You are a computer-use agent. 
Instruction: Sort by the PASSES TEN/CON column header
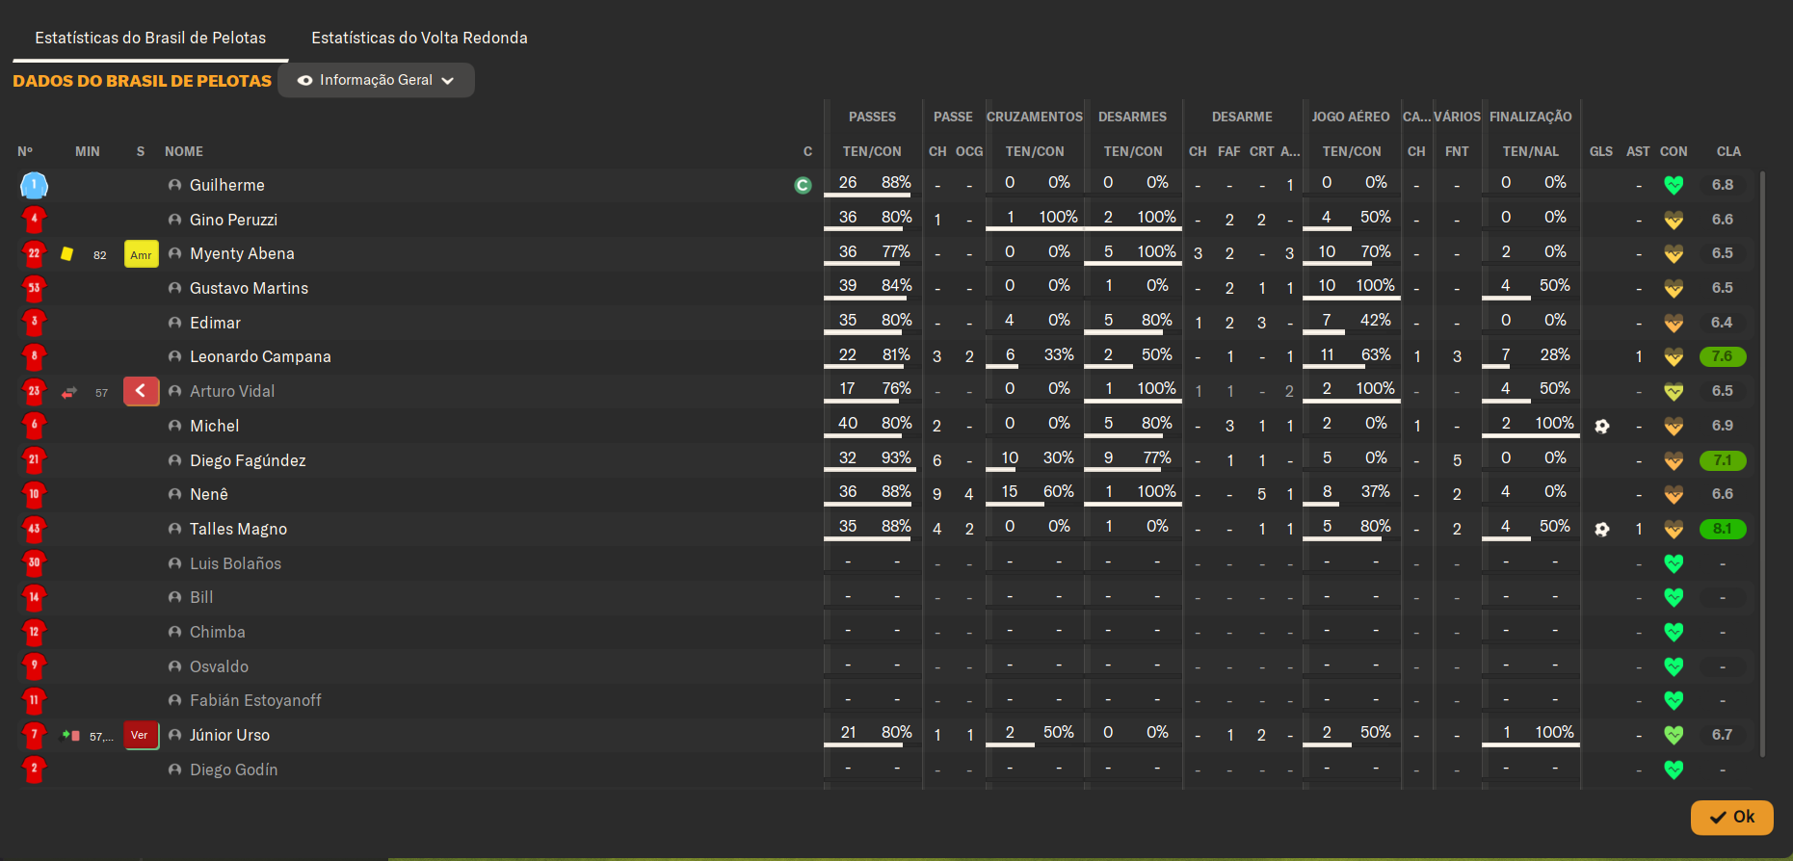tap(872, 151)
